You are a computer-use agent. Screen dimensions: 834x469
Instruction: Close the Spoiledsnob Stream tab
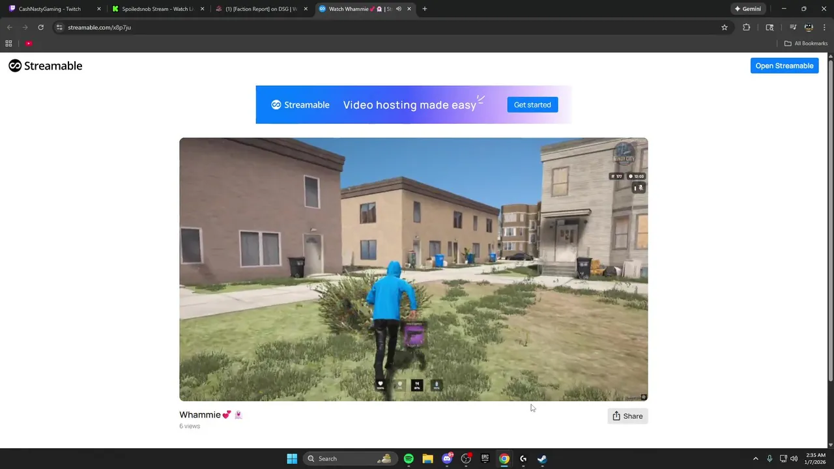coord(202,9)
